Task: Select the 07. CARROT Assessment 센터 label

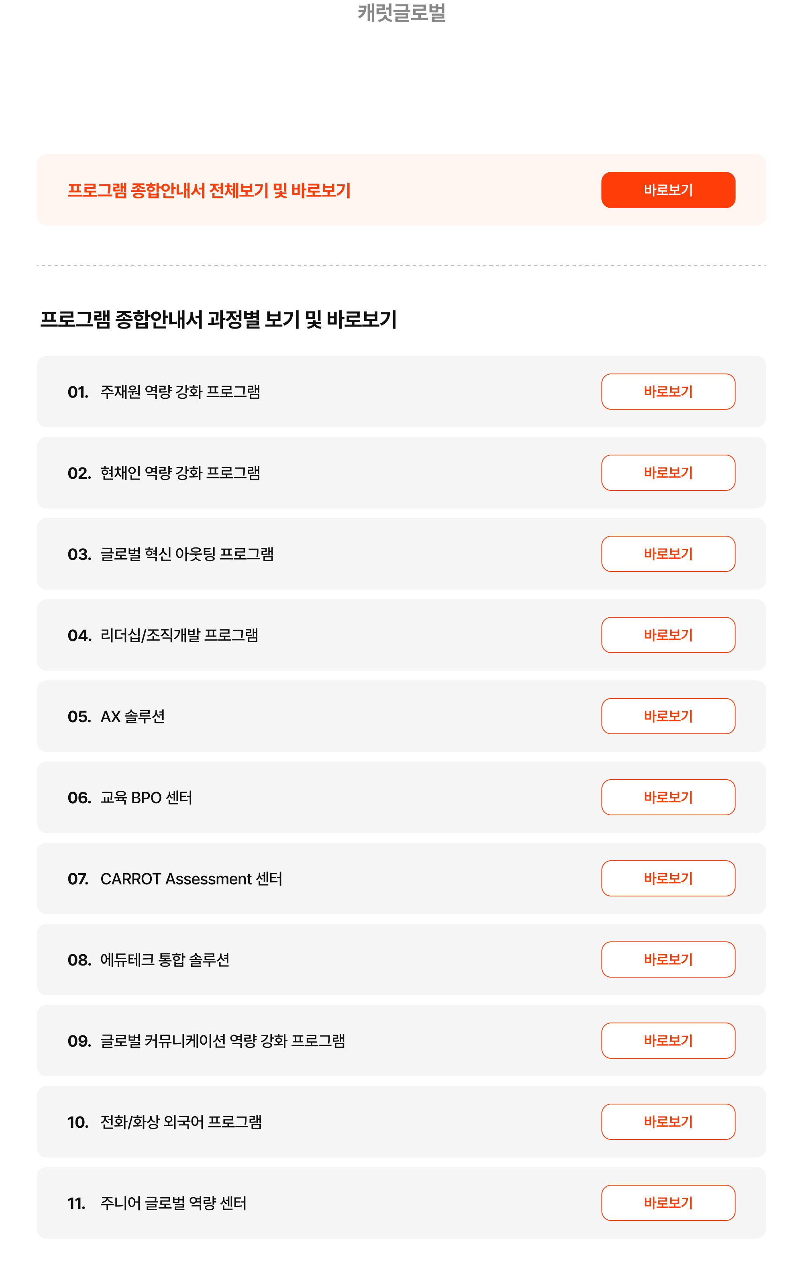Action: coord(175,879)
